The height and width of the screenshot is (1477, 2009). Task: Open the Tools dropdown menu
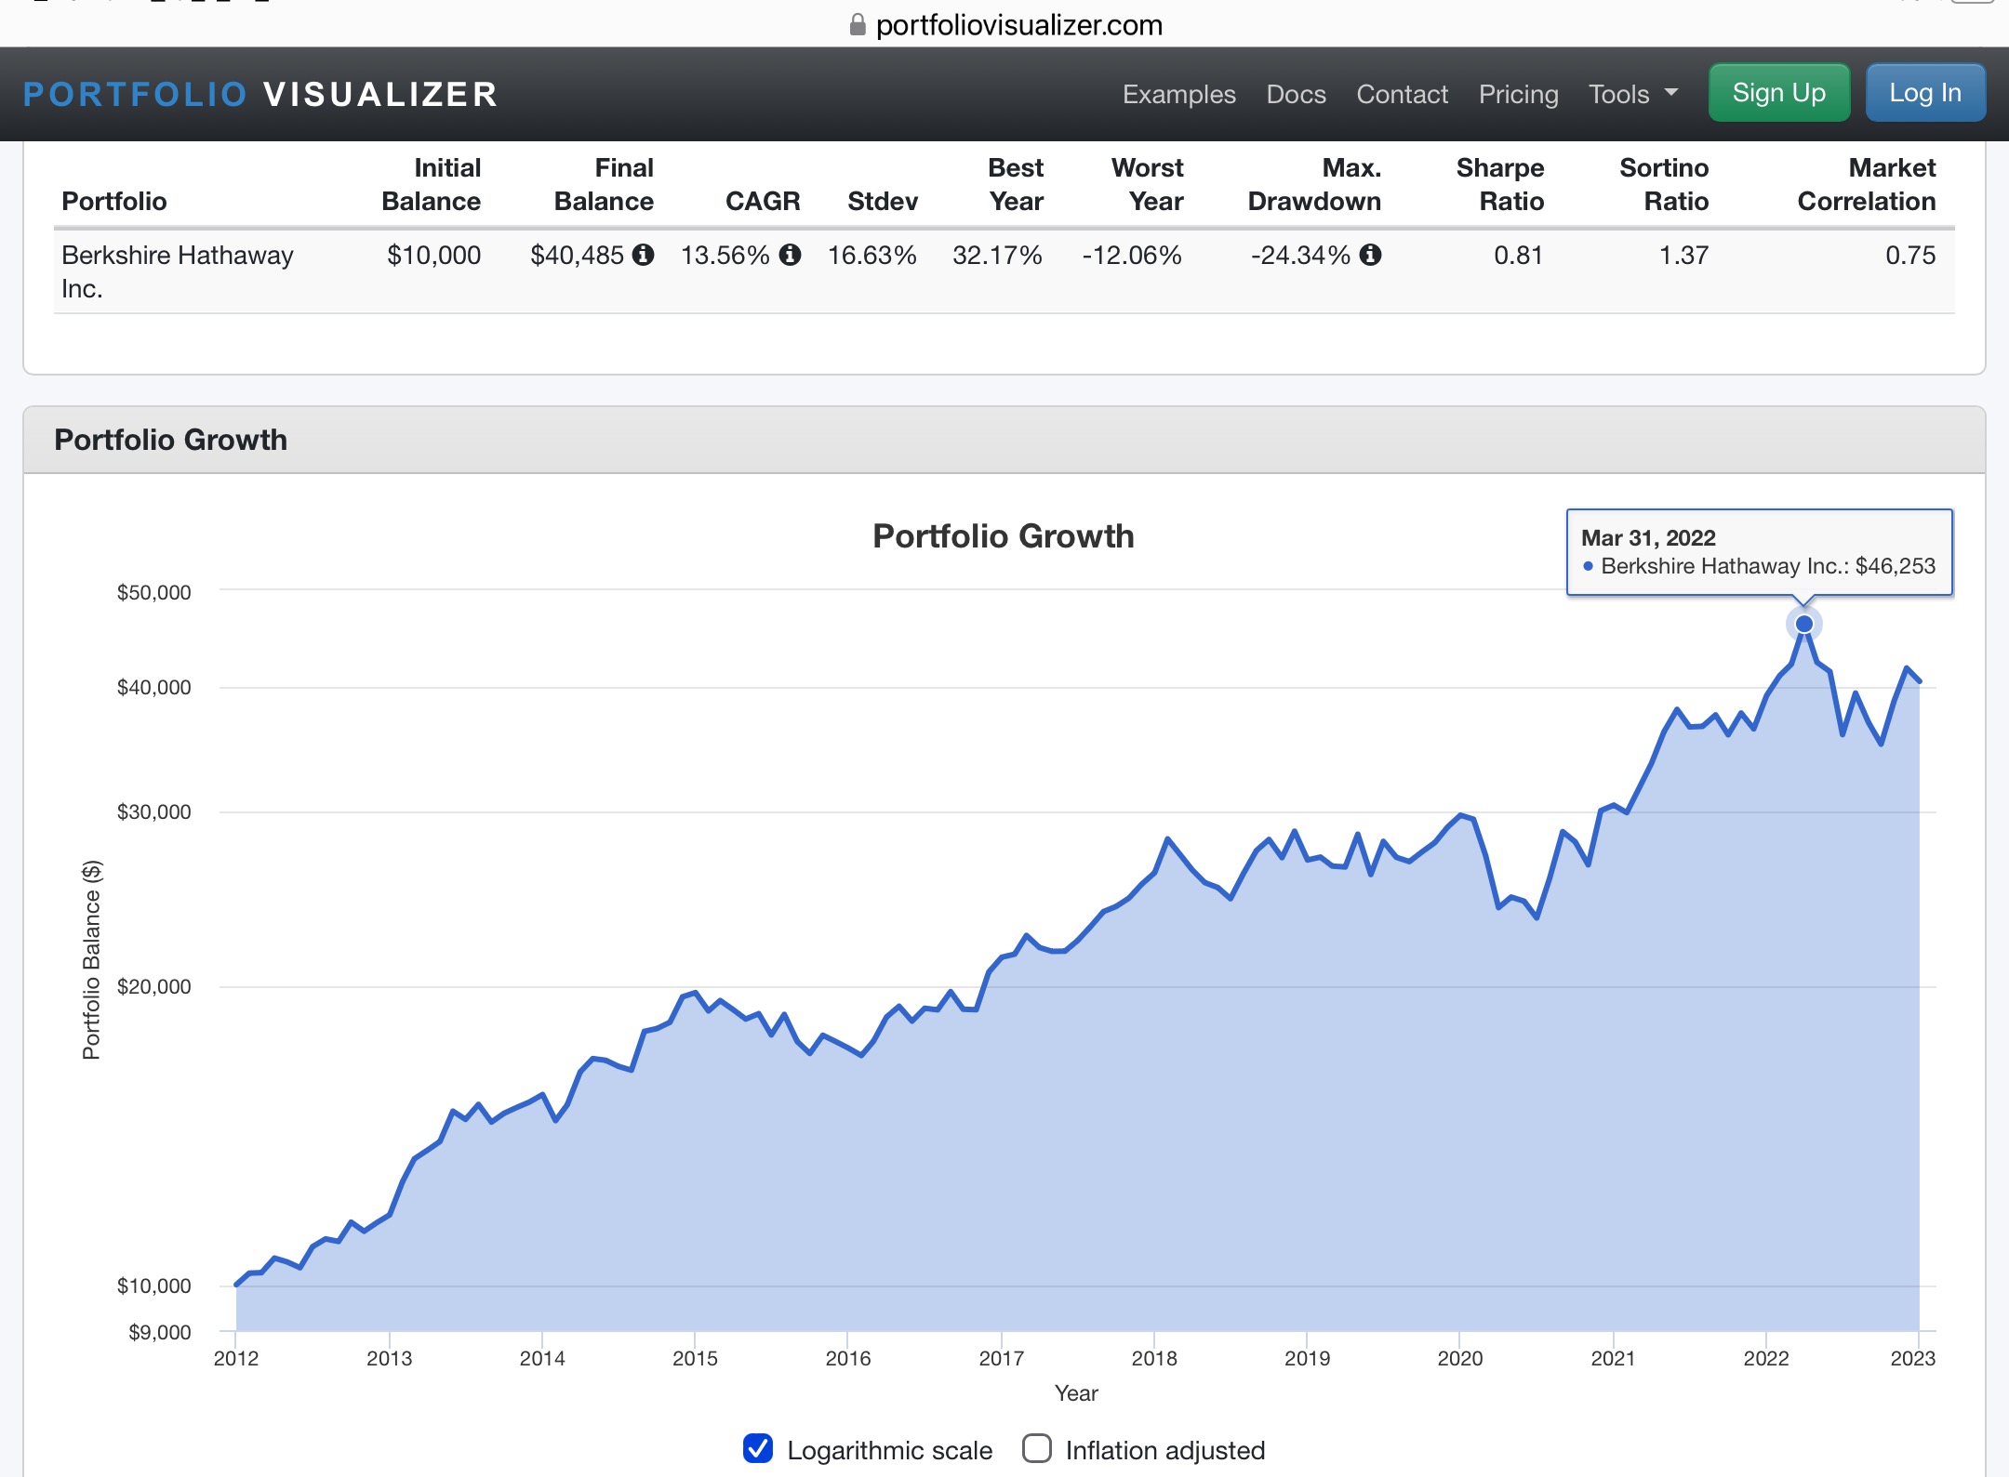point(1633,94)
